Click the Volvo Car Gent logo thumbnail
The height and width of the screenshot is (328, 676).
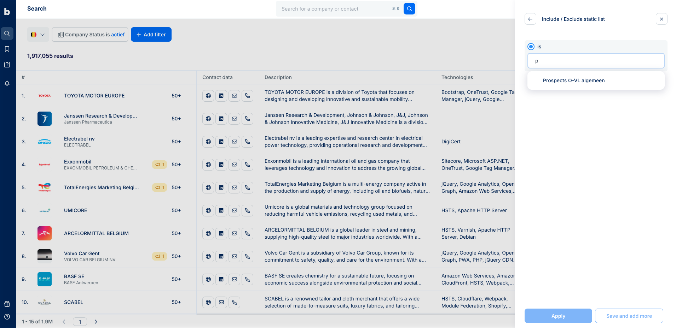tap(45, 256)
